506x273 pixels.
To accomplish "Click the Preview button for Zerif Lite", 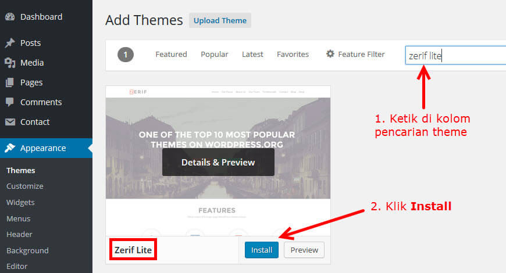I will (x=304, y=250).
